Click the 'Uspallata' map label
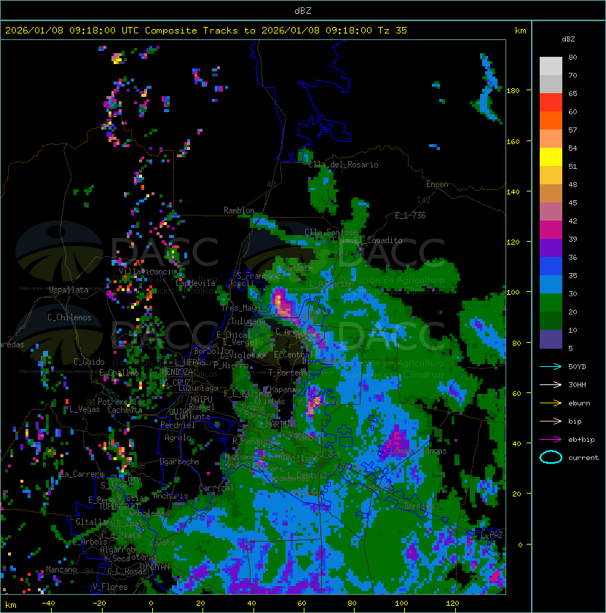This screenshot has height=613, width=606. (x=68, y=290)
